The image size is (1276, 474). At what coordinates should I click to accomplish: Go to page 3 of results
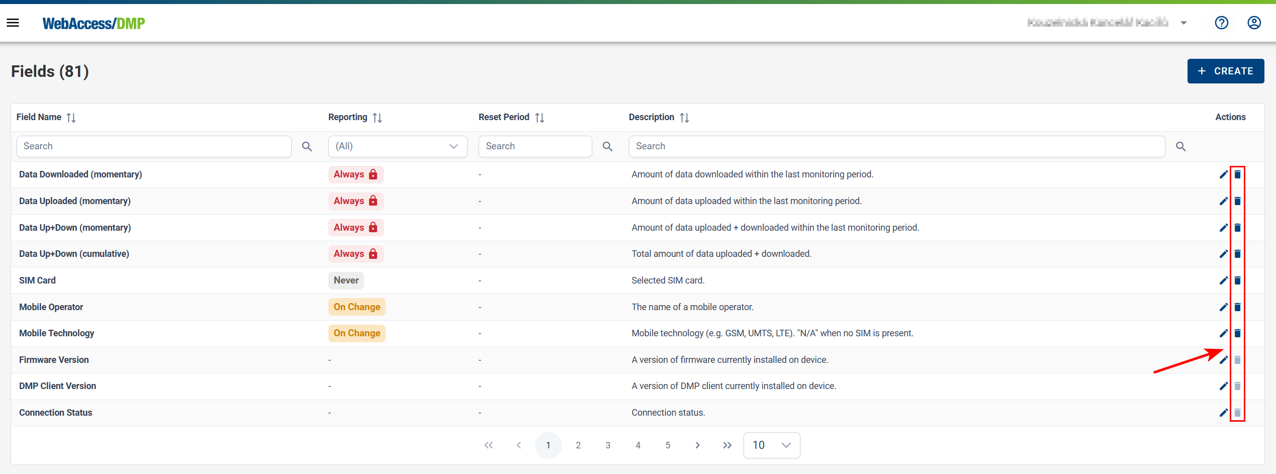[608, 445]
